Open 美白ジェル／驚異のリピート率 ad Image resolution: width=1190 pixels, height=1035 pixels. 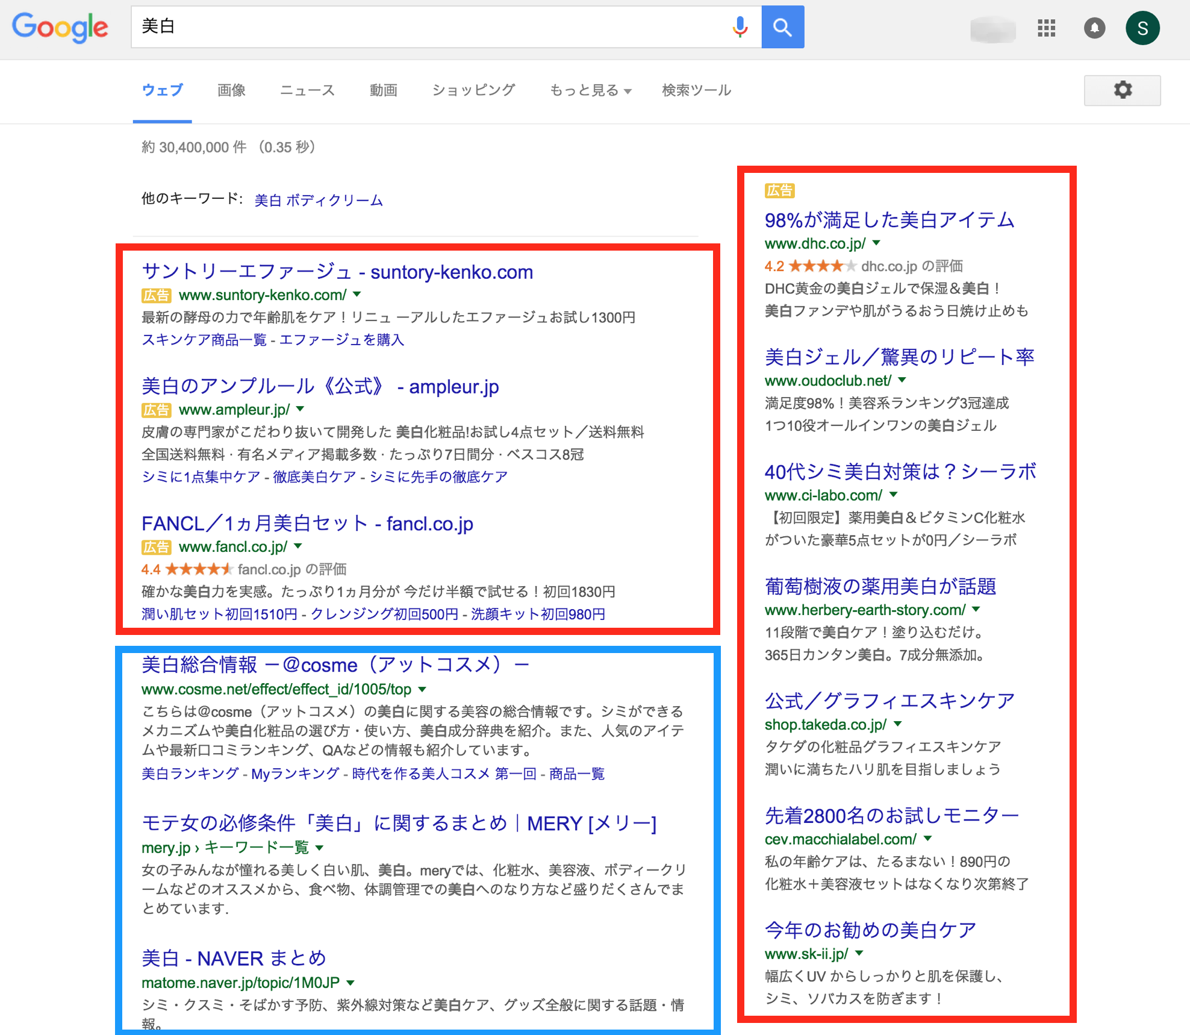900,357
